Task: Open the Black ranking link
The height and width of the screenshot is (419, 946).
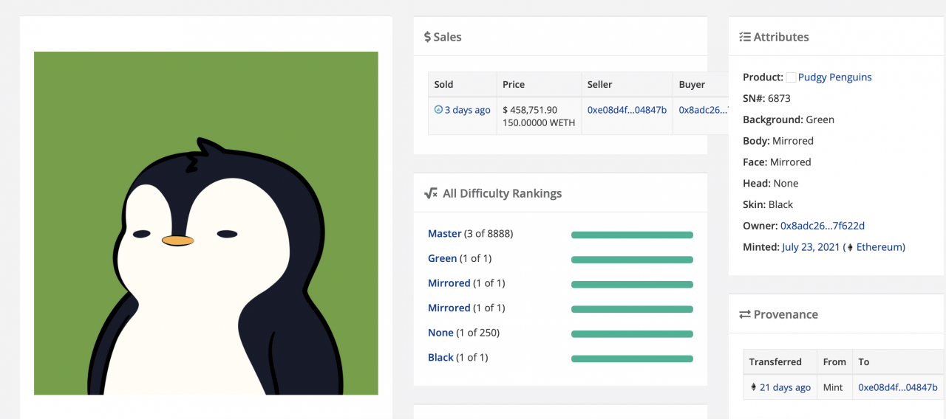Action: click(x=440, y=357)
